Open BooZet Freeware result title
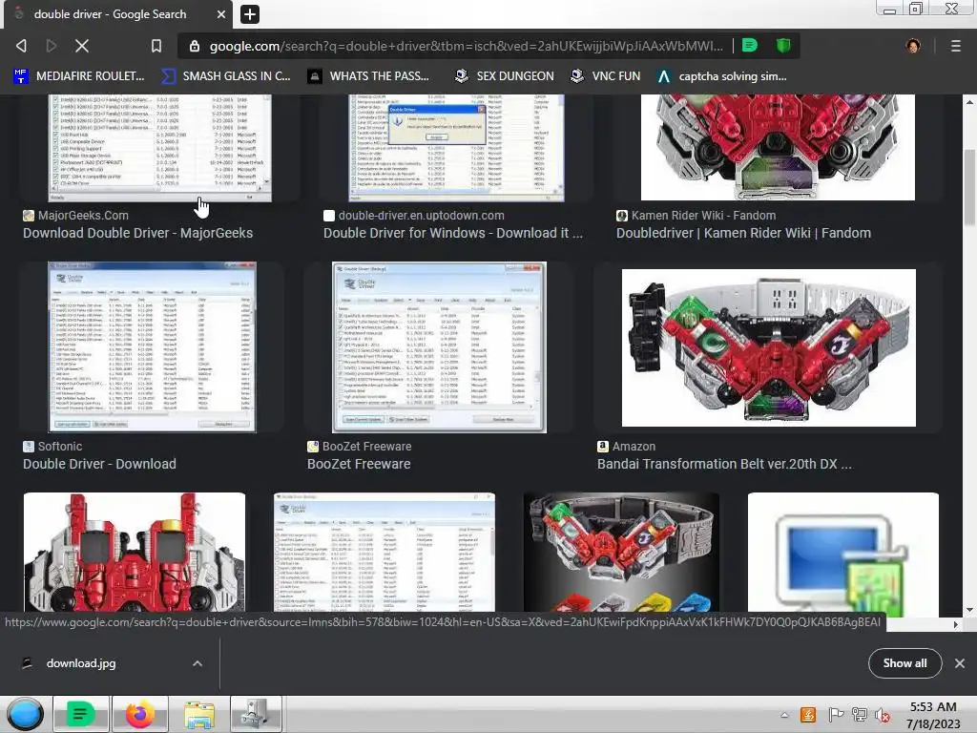977x733 pixels. [x=359, y=464]
